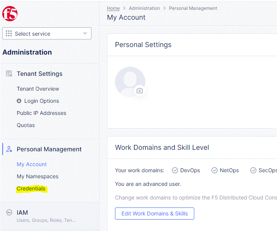Select Personal Management section
The image size is (277, 231).
[49, 149]
